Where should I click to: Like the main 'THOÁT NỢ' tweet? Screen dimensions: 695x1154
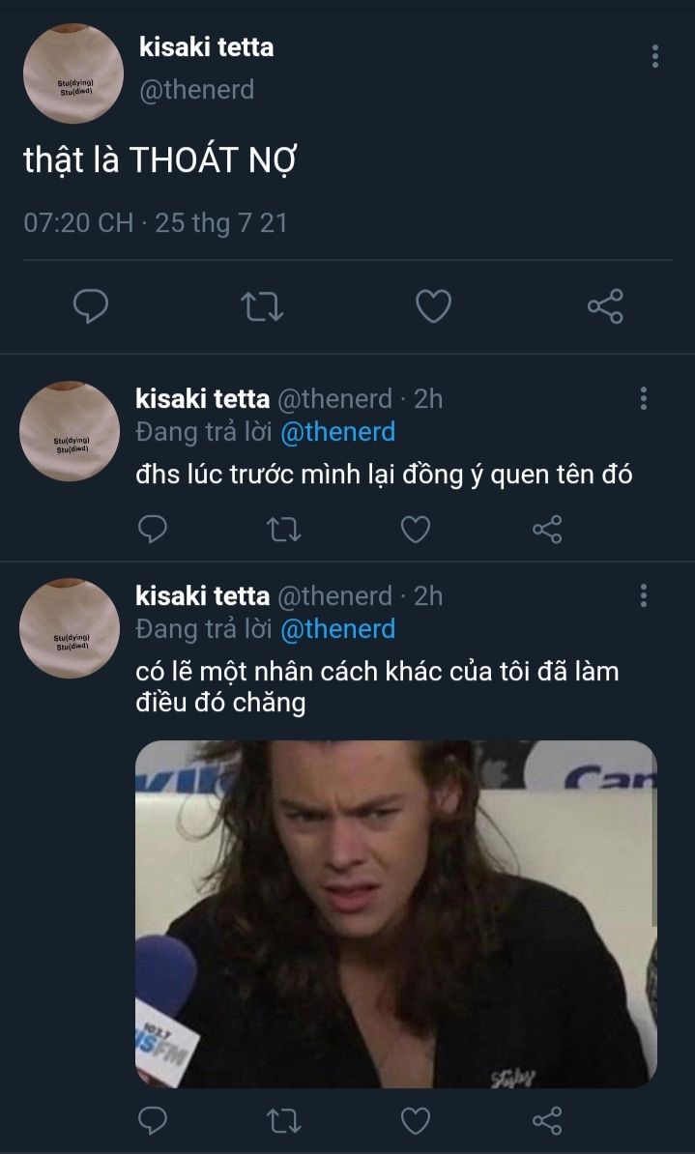[x=433, y=306]
